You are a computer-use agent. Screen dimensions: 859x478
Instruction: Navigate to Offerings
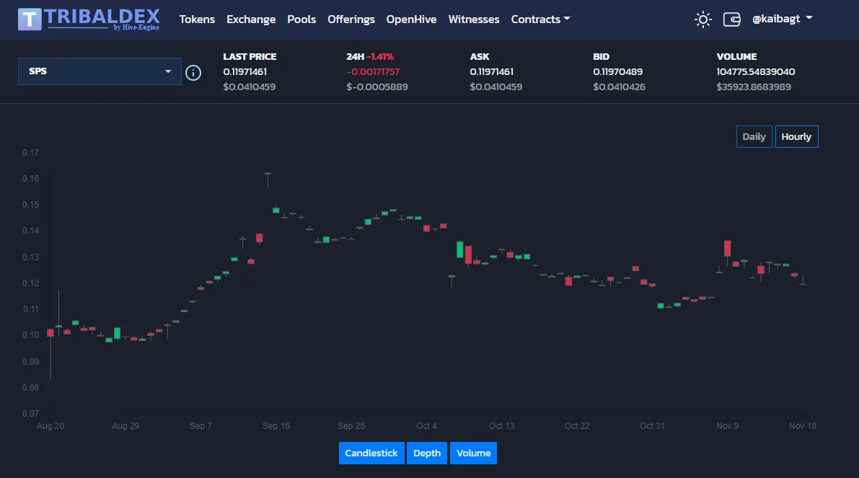tap(351, 19)
